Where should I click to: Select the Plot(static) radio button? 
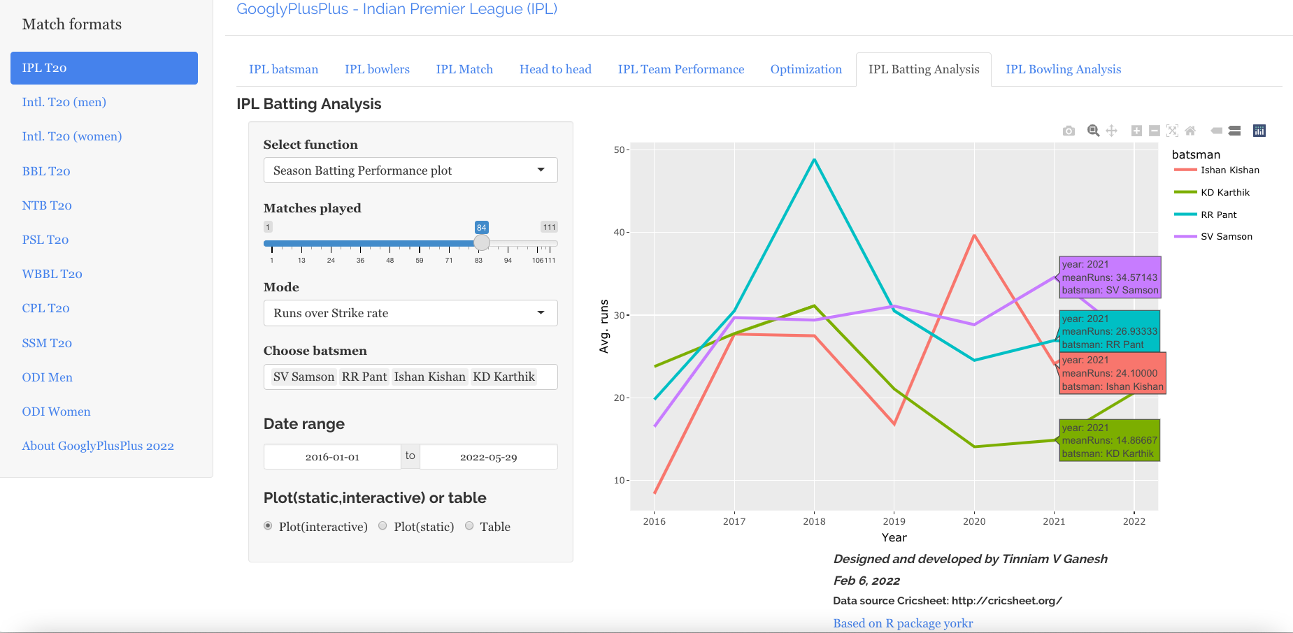pyautogui.click(x=383, y=526)
